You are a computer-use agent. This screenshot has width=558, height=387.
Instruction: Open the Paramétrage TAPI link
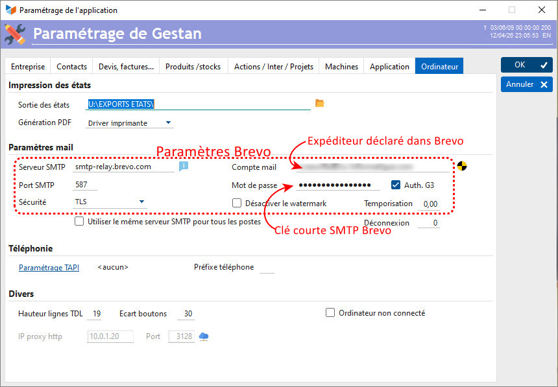49,267
